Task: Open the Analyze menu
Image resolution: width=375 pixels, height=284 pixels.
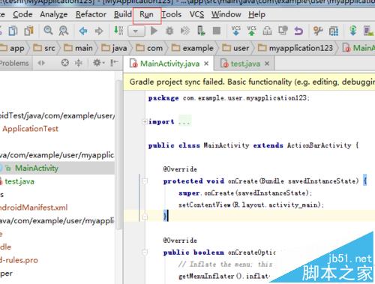Action: [x=54, y=14]
